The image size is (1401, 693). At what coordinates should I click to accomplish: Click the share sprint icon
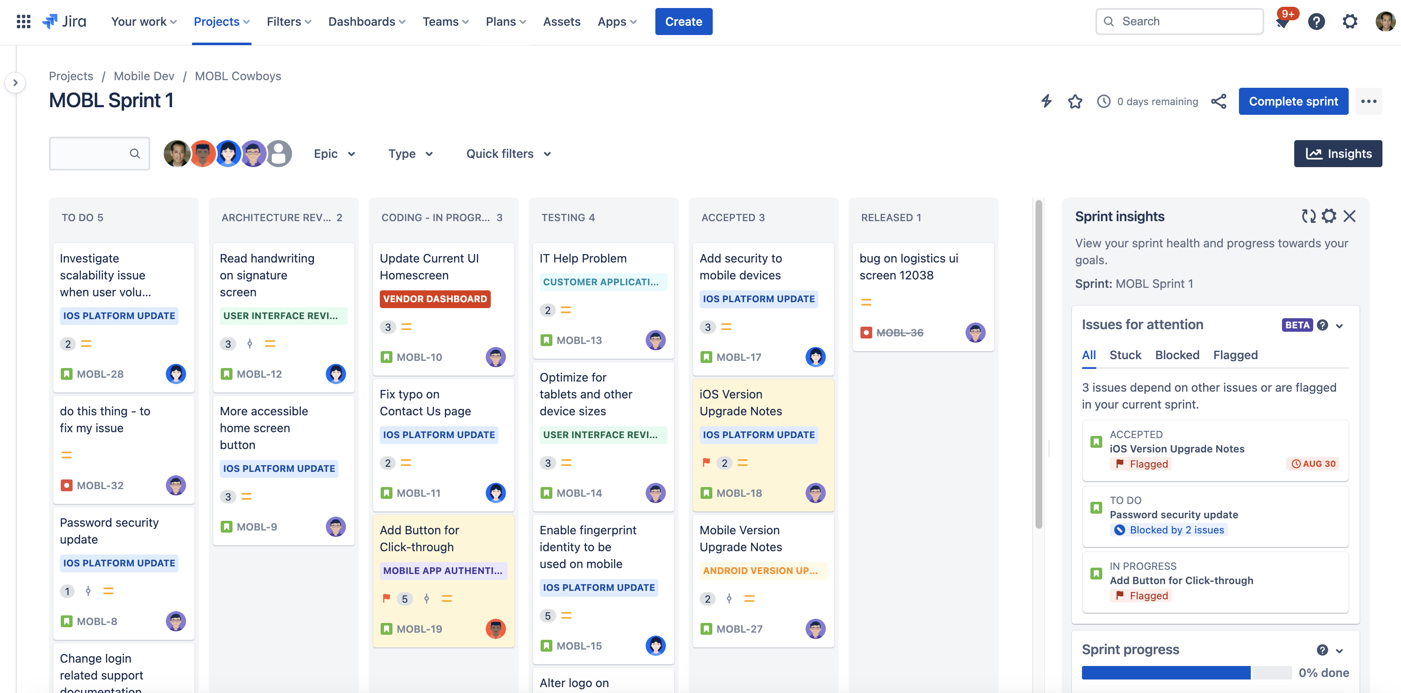click(1219, 100)
